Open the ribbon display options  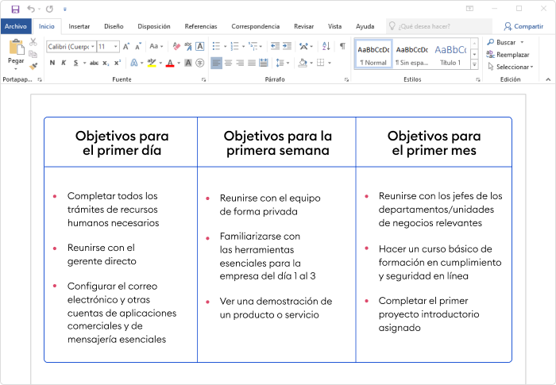469,9
